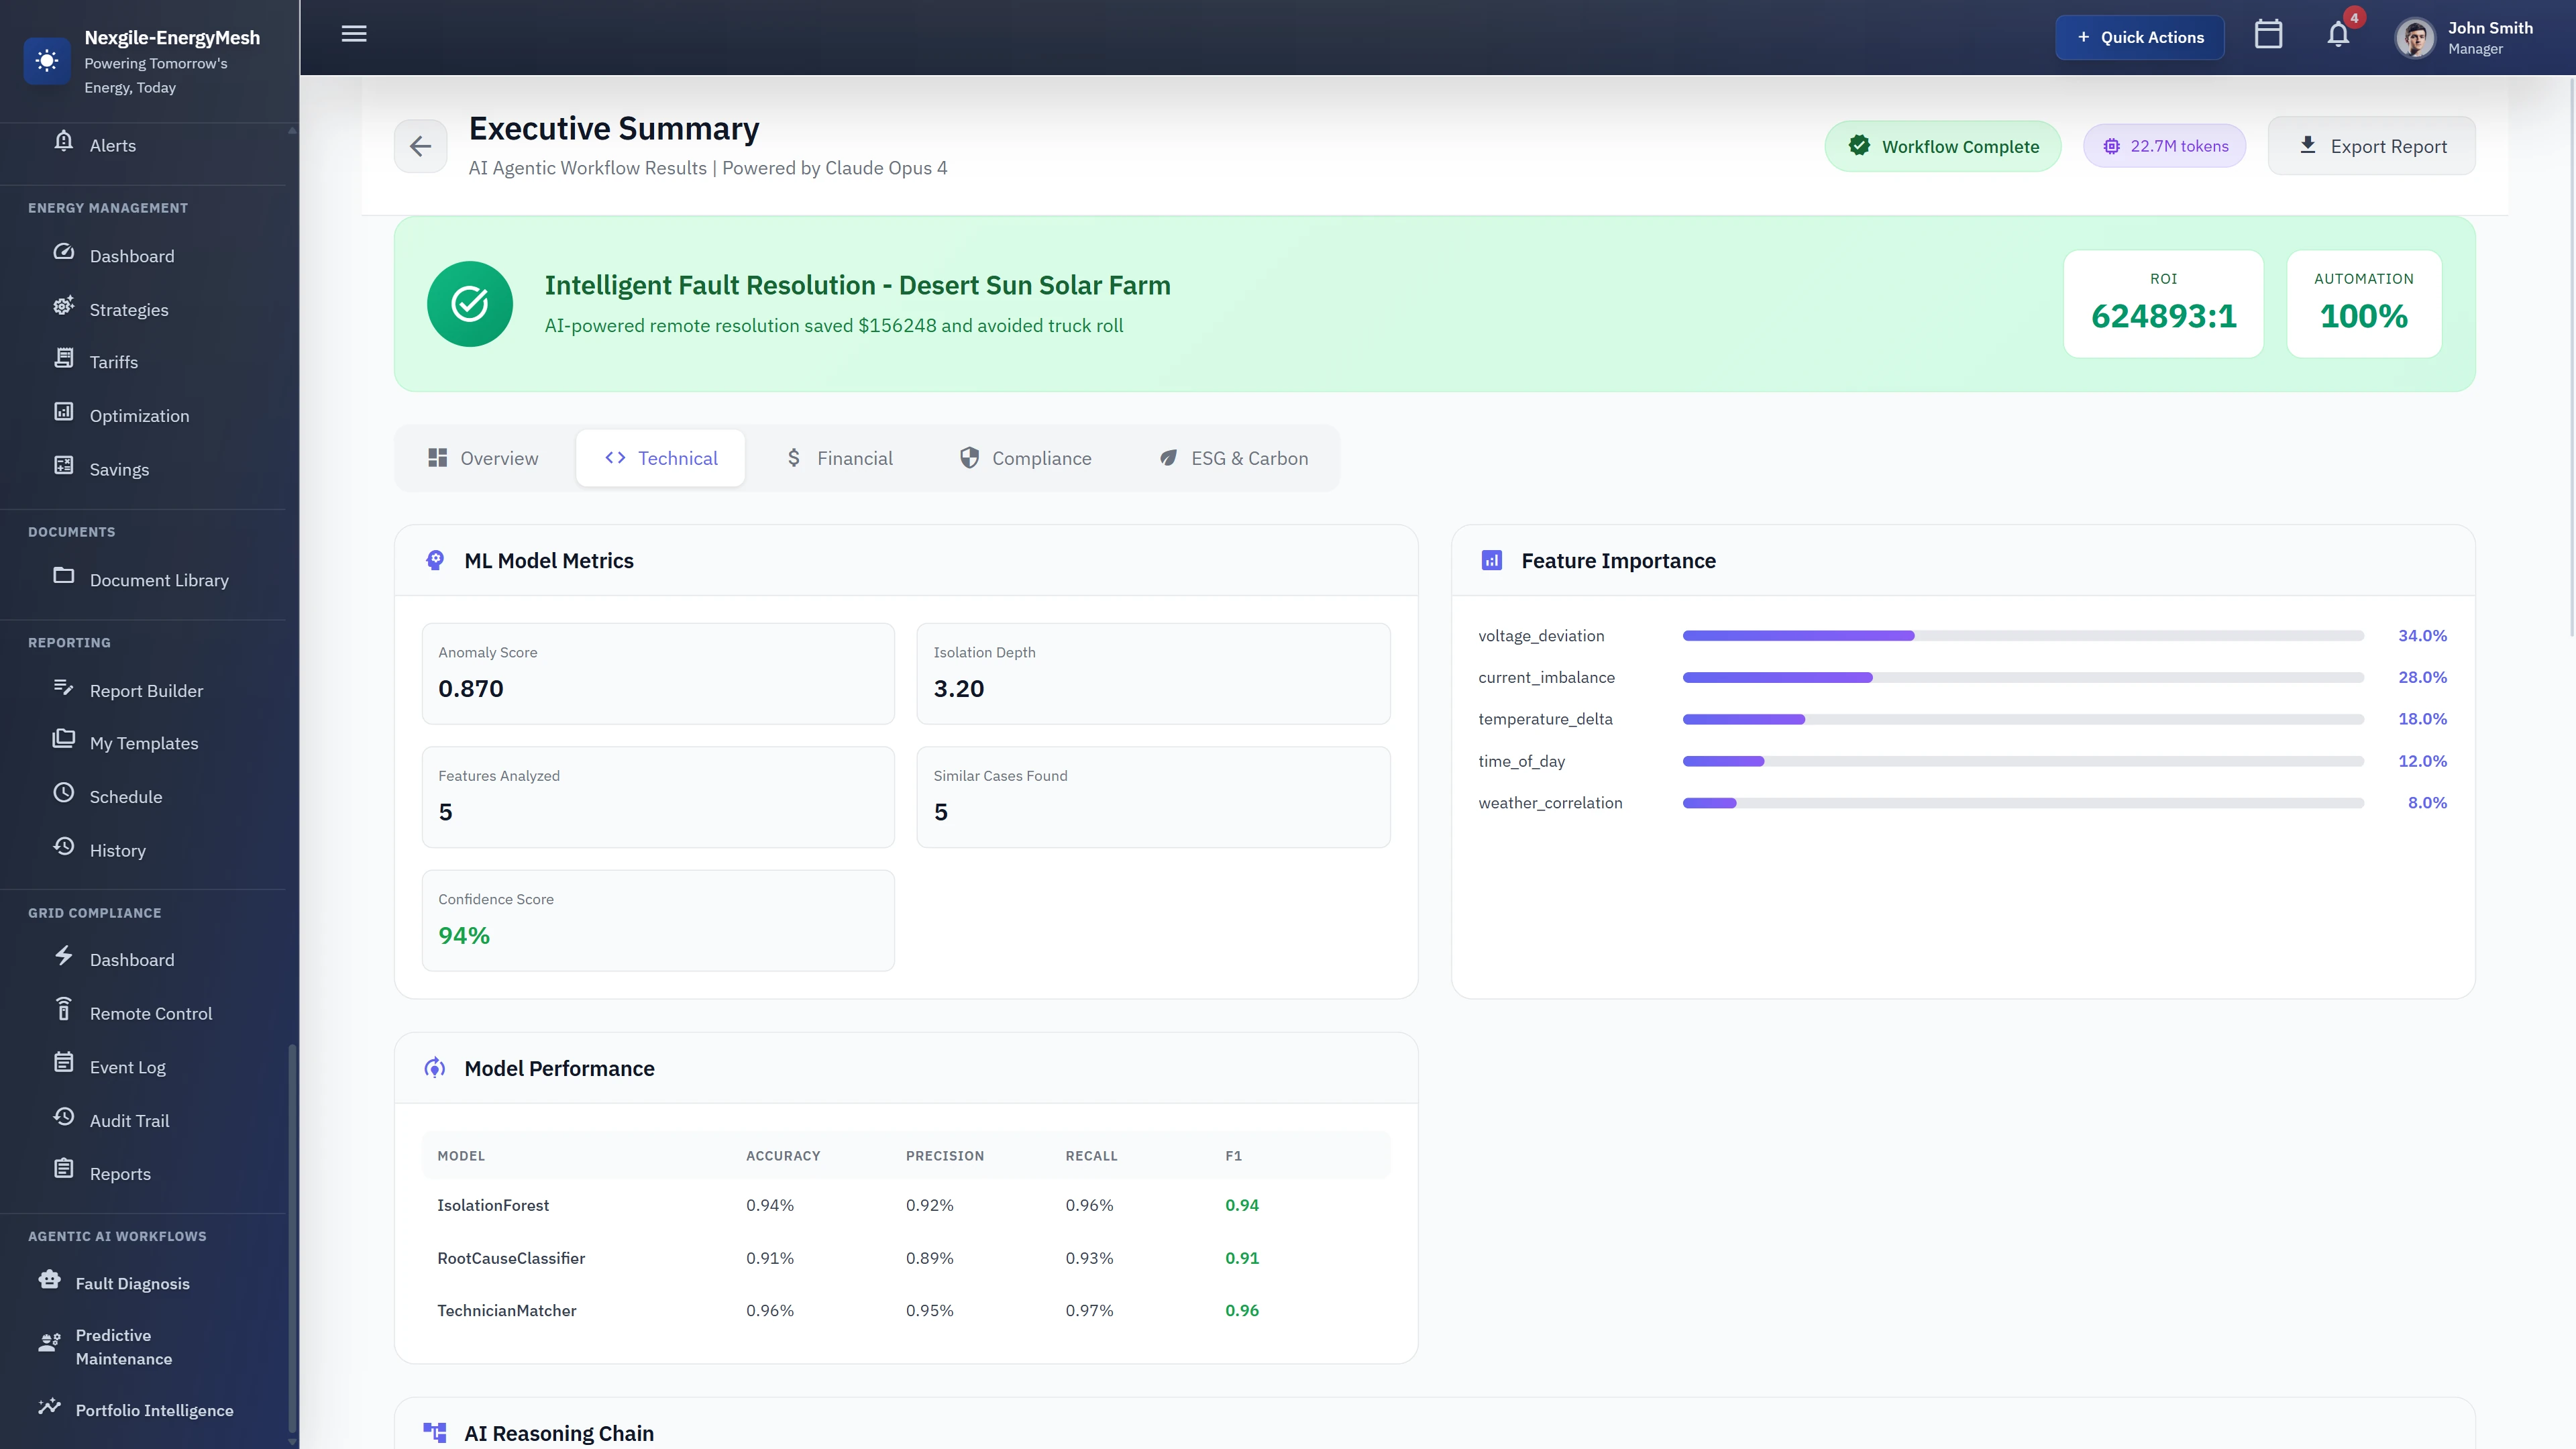The height and width of the screenshot is (1449, 2576).
Task: Open the Audit Trail history icon
Action: coord(63,1117)
